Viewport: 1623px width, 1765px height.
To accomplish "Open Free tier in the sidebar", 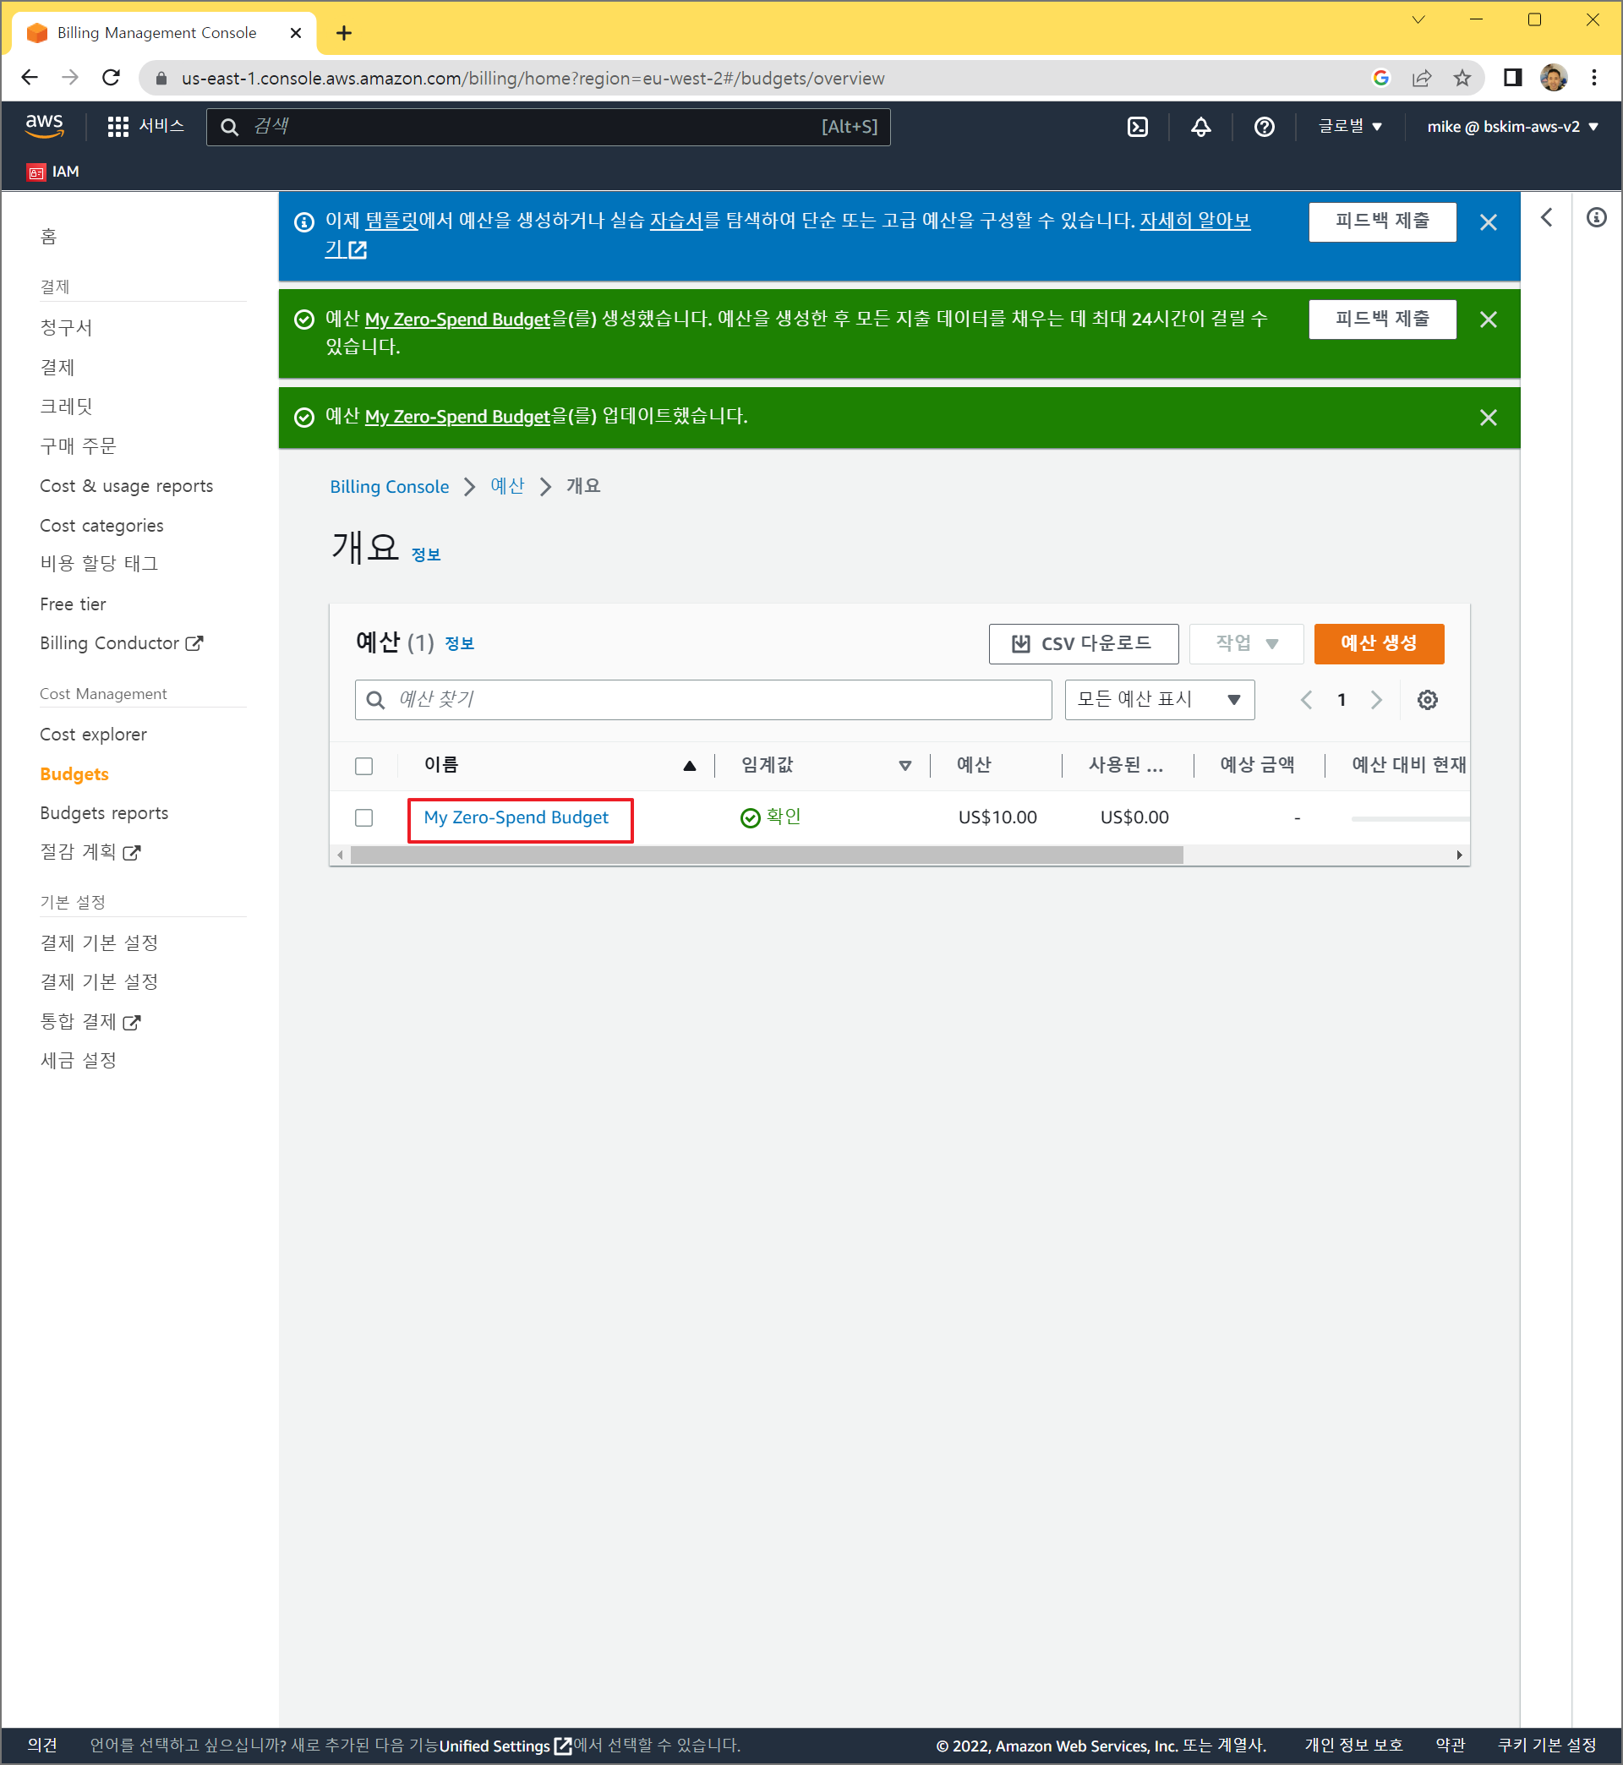I will [x=73, y=604].
